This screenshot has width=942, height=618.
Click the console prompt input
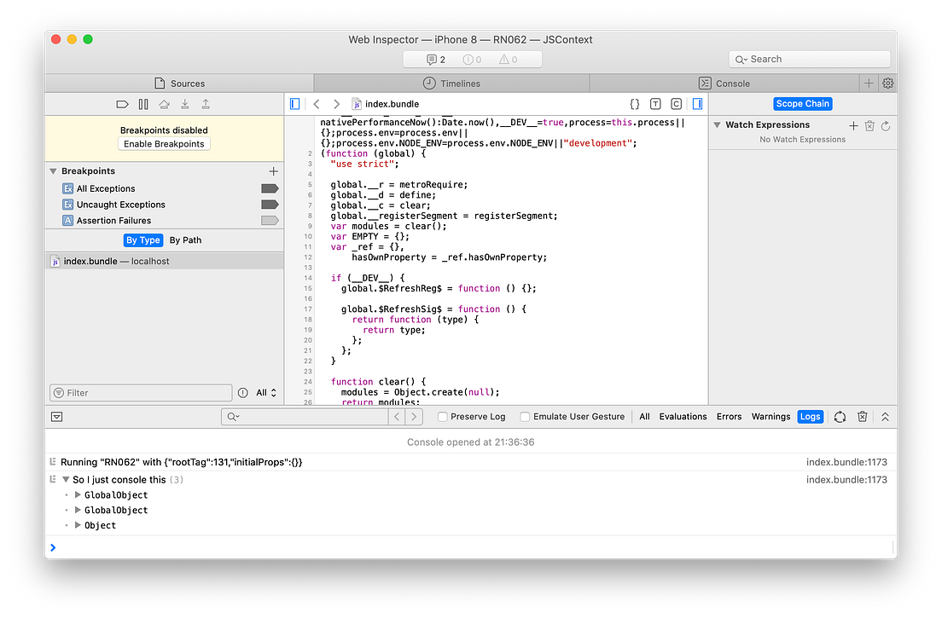coord(472,547)
